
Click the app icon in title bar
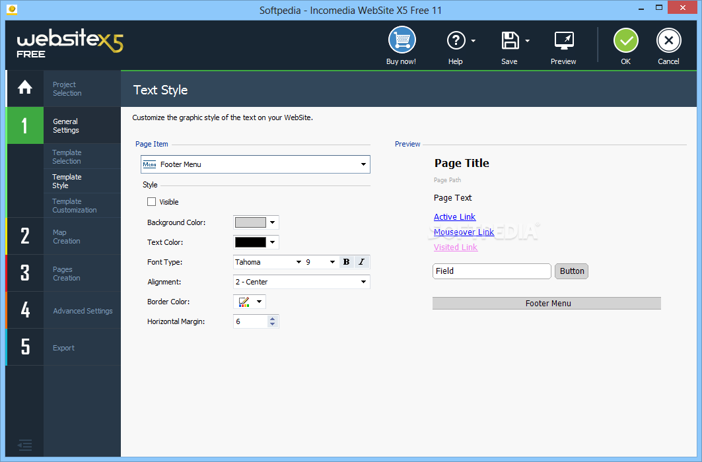[12, 9]
